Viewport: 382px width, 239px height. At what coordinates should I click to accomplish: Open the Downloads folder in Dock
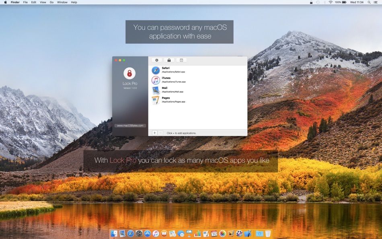[x=259, y=234]
